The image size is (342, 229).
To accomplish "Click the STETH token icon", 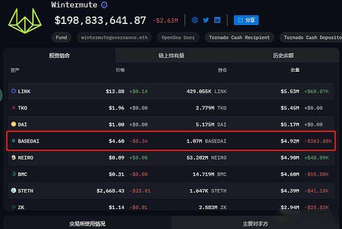I will pyautogui.click(x=14, y=190).
